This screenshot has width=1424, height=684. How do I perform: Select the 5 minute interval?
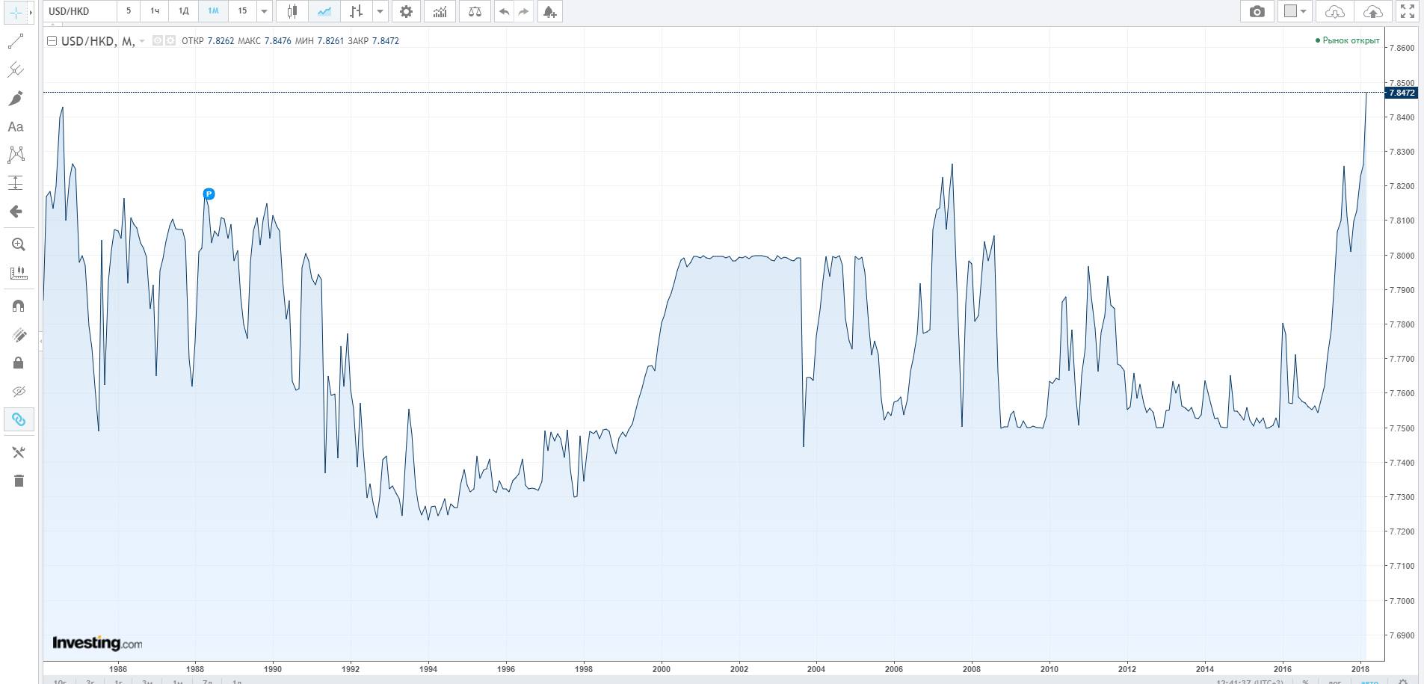coord(129,11)
